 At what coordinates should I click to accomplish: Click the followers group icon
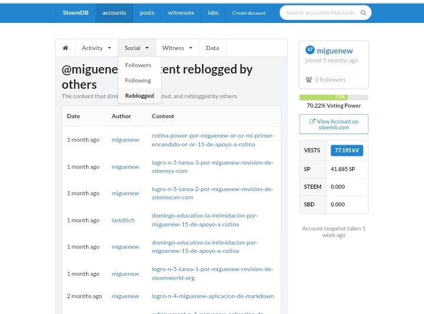[309, 79]
